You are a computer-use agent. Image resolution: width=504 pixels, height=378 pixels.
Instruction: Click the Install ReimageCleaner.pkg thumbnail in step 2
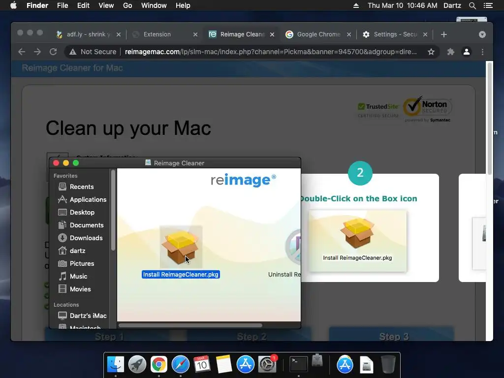(x=357, y=241)
